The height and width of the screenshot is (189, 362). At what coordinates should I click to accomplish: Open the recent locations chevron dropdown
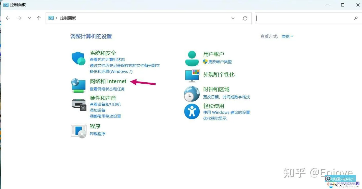coord(29,18)
